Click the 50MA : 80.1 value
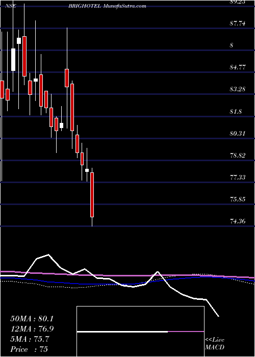The height and width of the screenshot is (357, 255). click(x=32, y=319)
